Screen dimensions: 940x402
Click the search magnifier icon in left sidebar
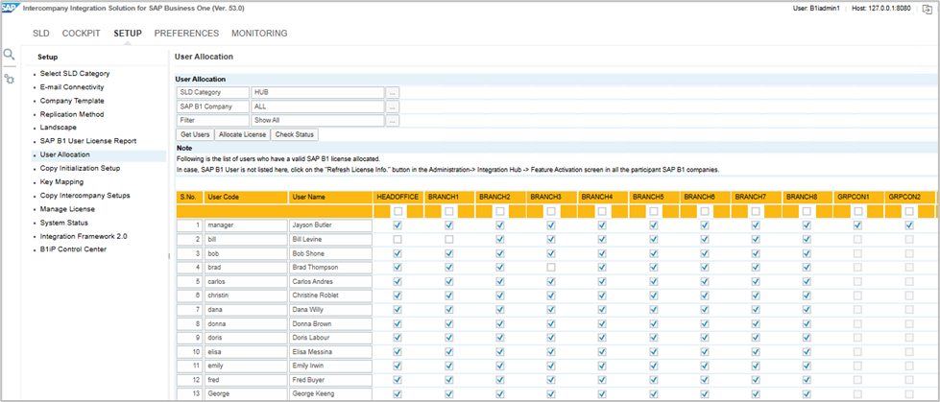click(x=10, y=56)
